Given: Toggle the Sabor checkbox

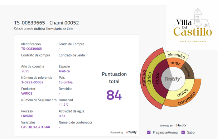Looking at the screenshot, I should (183, 132).
